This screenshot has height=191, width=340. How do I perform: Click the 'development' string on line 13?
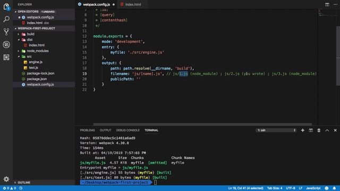129,41
